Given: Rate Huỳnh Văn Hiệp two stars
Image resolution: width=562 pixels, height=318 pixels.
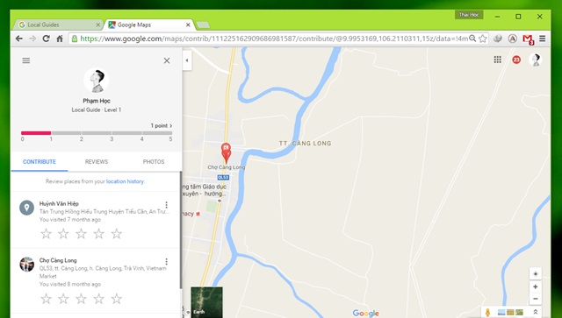Looking at the screenshot, I should click(63, 234).
